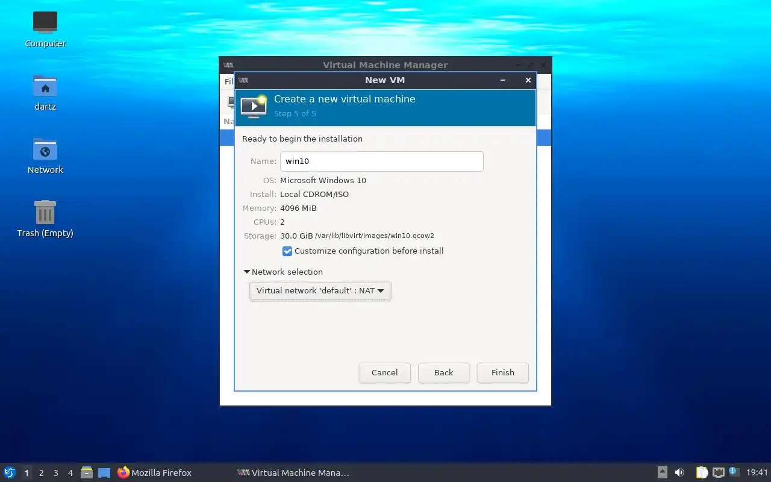Screen dimensions: 771x482
Task: Switch to workspace 4
Action: [x=70, y=473]
